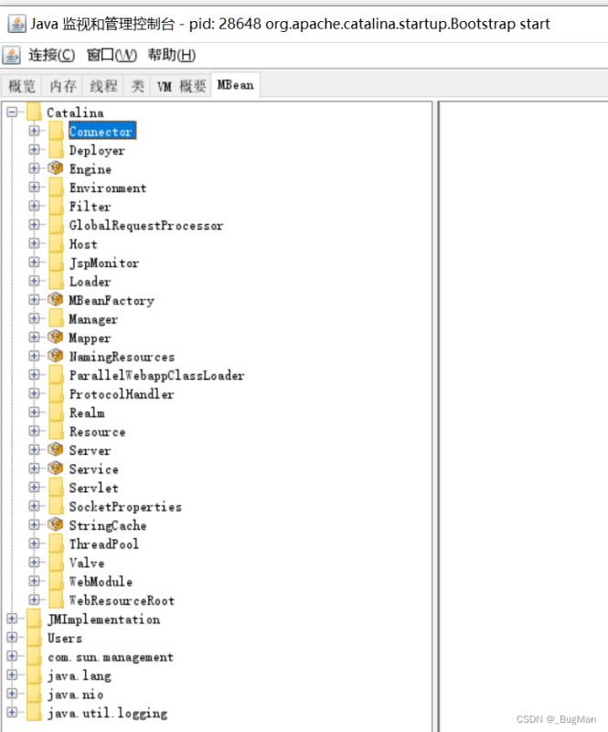Select the Mapper tree label
The image size is (608, 732).
(x=90, y=338)
